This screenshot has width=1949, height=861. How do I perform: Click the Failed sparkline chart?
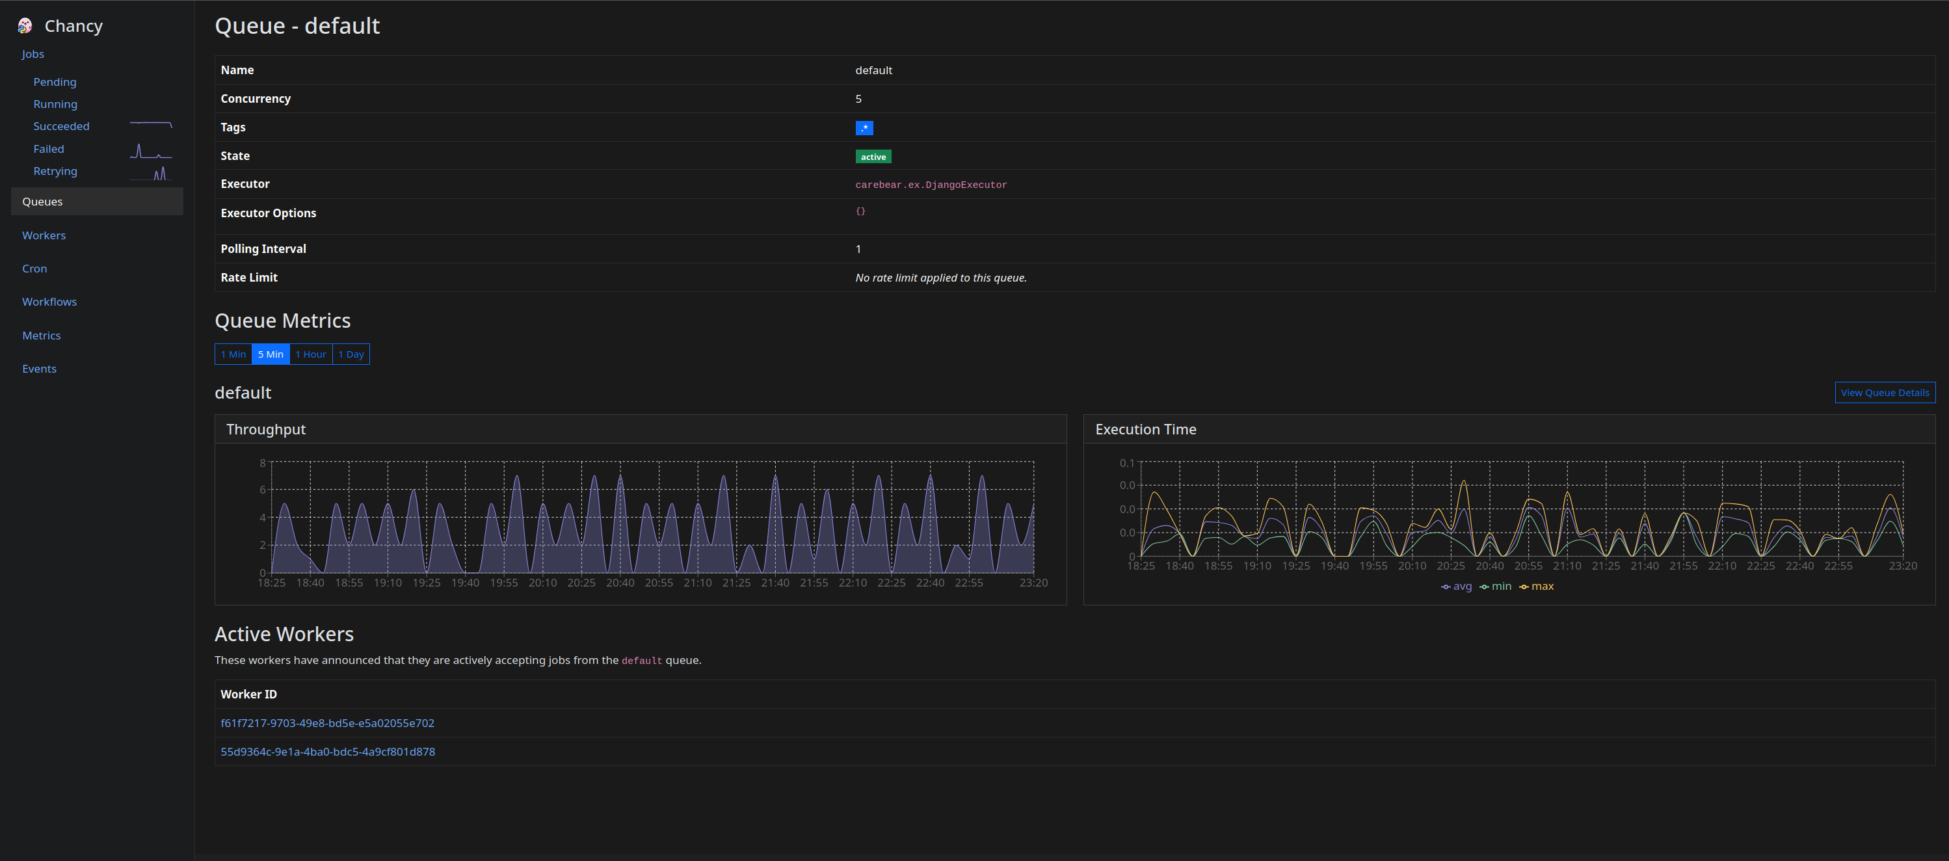pos(151,151)
